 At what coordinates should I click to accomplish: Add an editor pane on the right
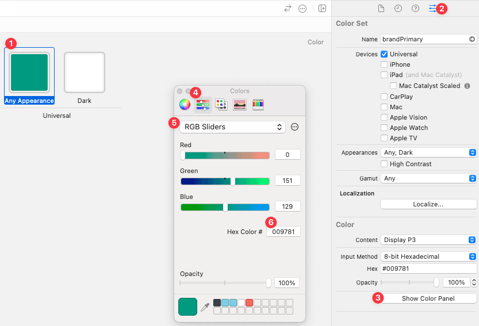coord(322,8)
